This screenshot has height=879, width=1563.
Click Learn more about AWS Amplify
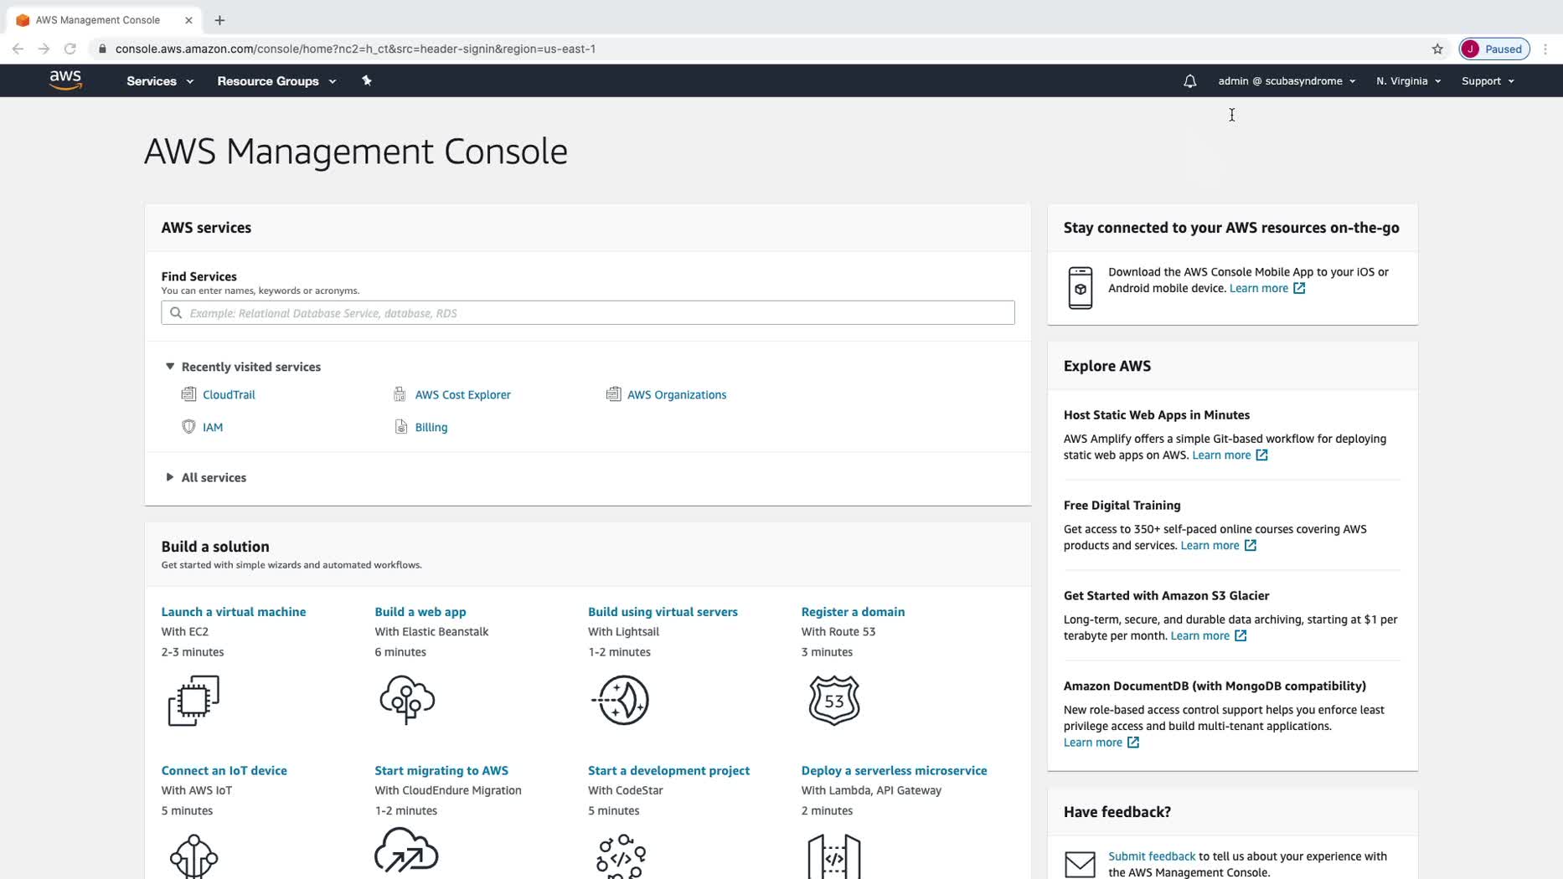(x=1230, y=455)
